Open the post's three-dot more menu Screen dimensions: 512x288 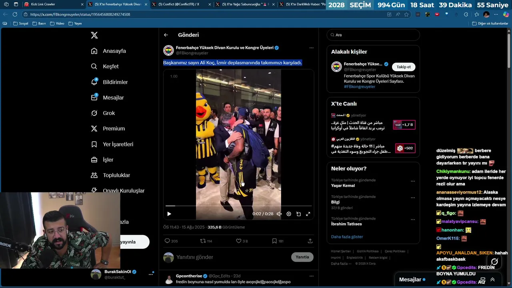coord(311,48)
